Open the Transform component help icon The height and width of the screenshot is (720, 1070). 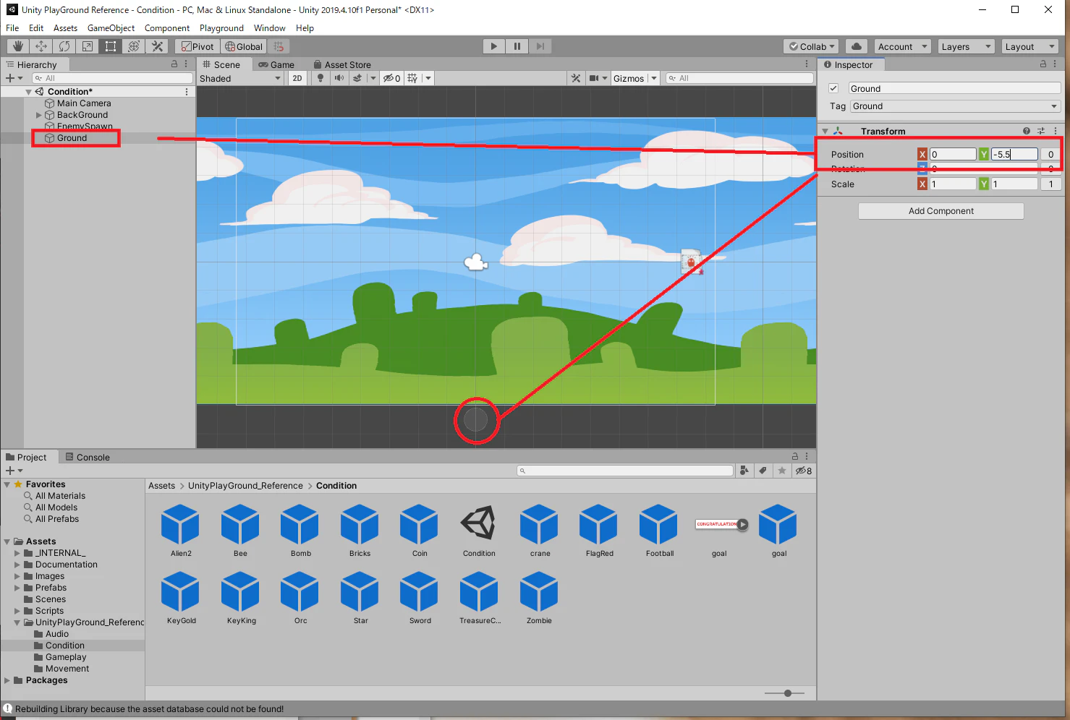(1026, 131)
